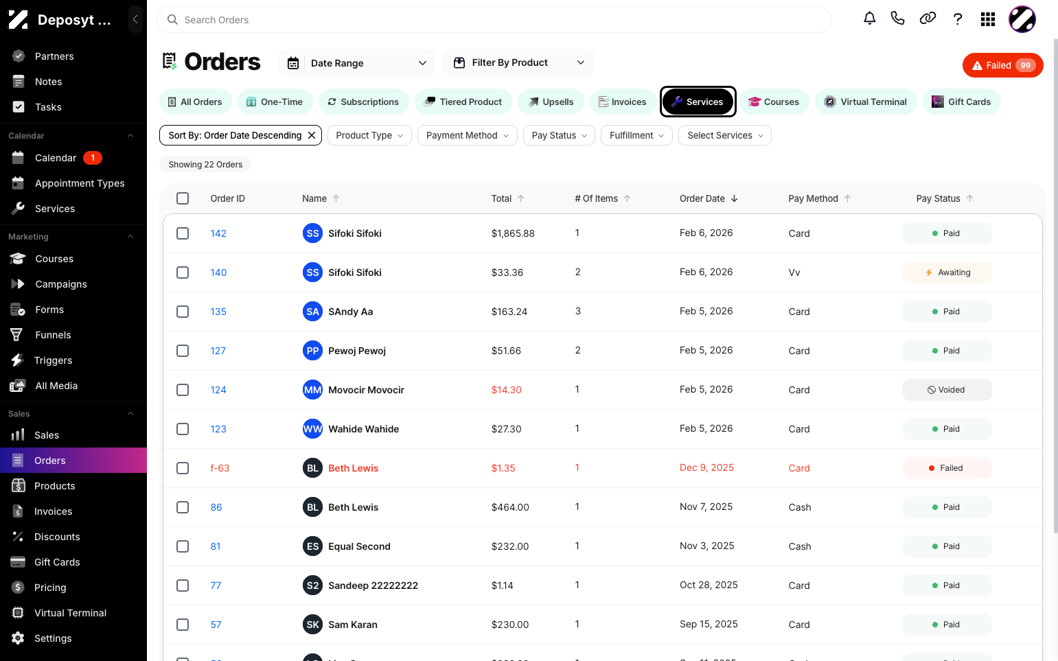Viewport: 1058px width, 661px height.
Task: Open the user profile avatar
Action: click(x=1022, y=19)
